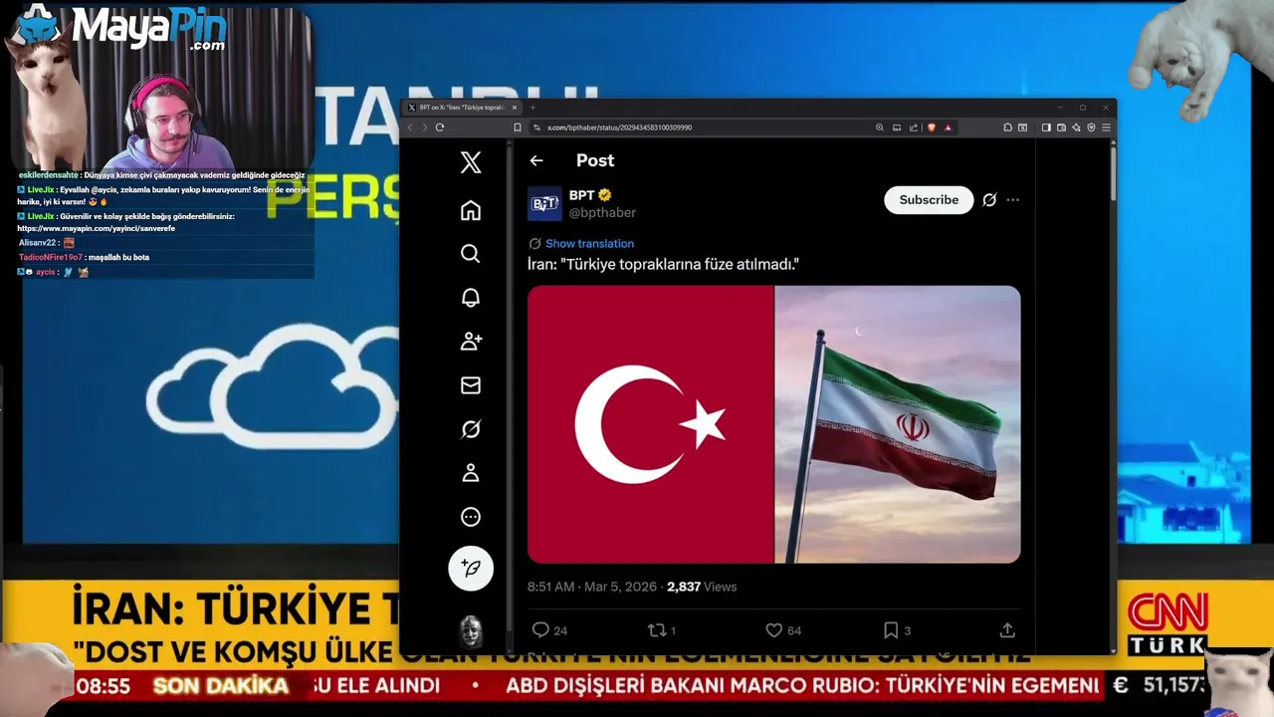The image size is (1274, 717).
Task: Toggle the browser sidebar panel
Action: 1046,127
